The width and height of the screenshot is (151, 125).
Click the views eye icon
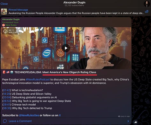tap(119, 116)
